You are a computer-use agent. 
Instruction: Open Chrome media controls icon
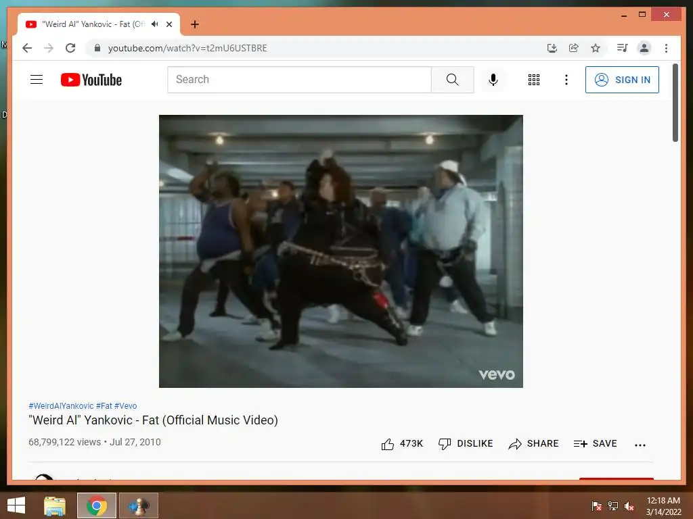[623, 48]
